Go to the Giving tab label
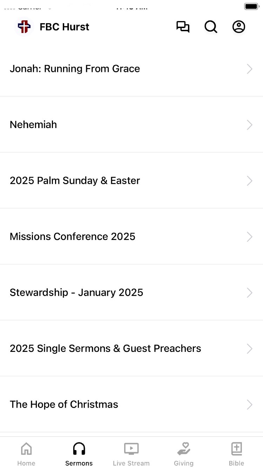The image size is (263, 468). (184, 463)
